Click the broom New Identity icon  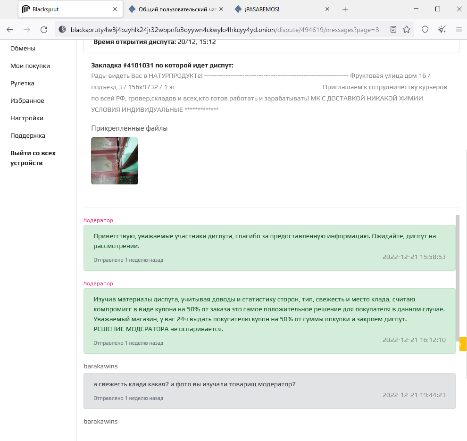coord(442,30)
